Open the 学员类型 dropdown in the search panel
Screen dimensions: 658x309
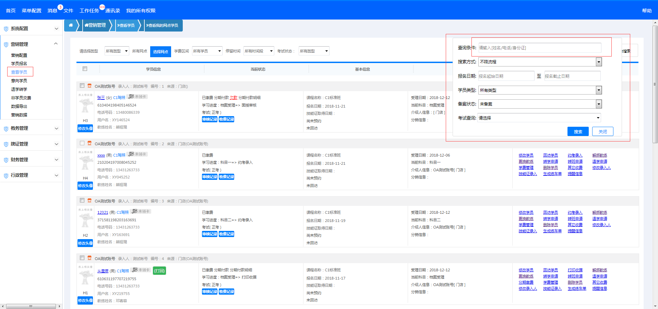coord(540,90)
